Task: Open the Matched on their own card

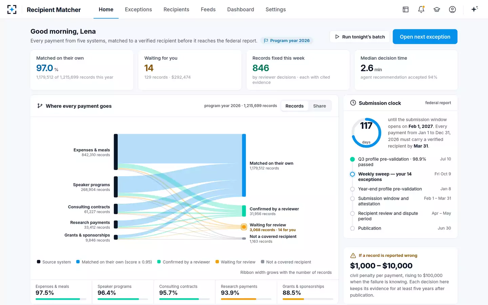Action: click(x=82, y=70)
